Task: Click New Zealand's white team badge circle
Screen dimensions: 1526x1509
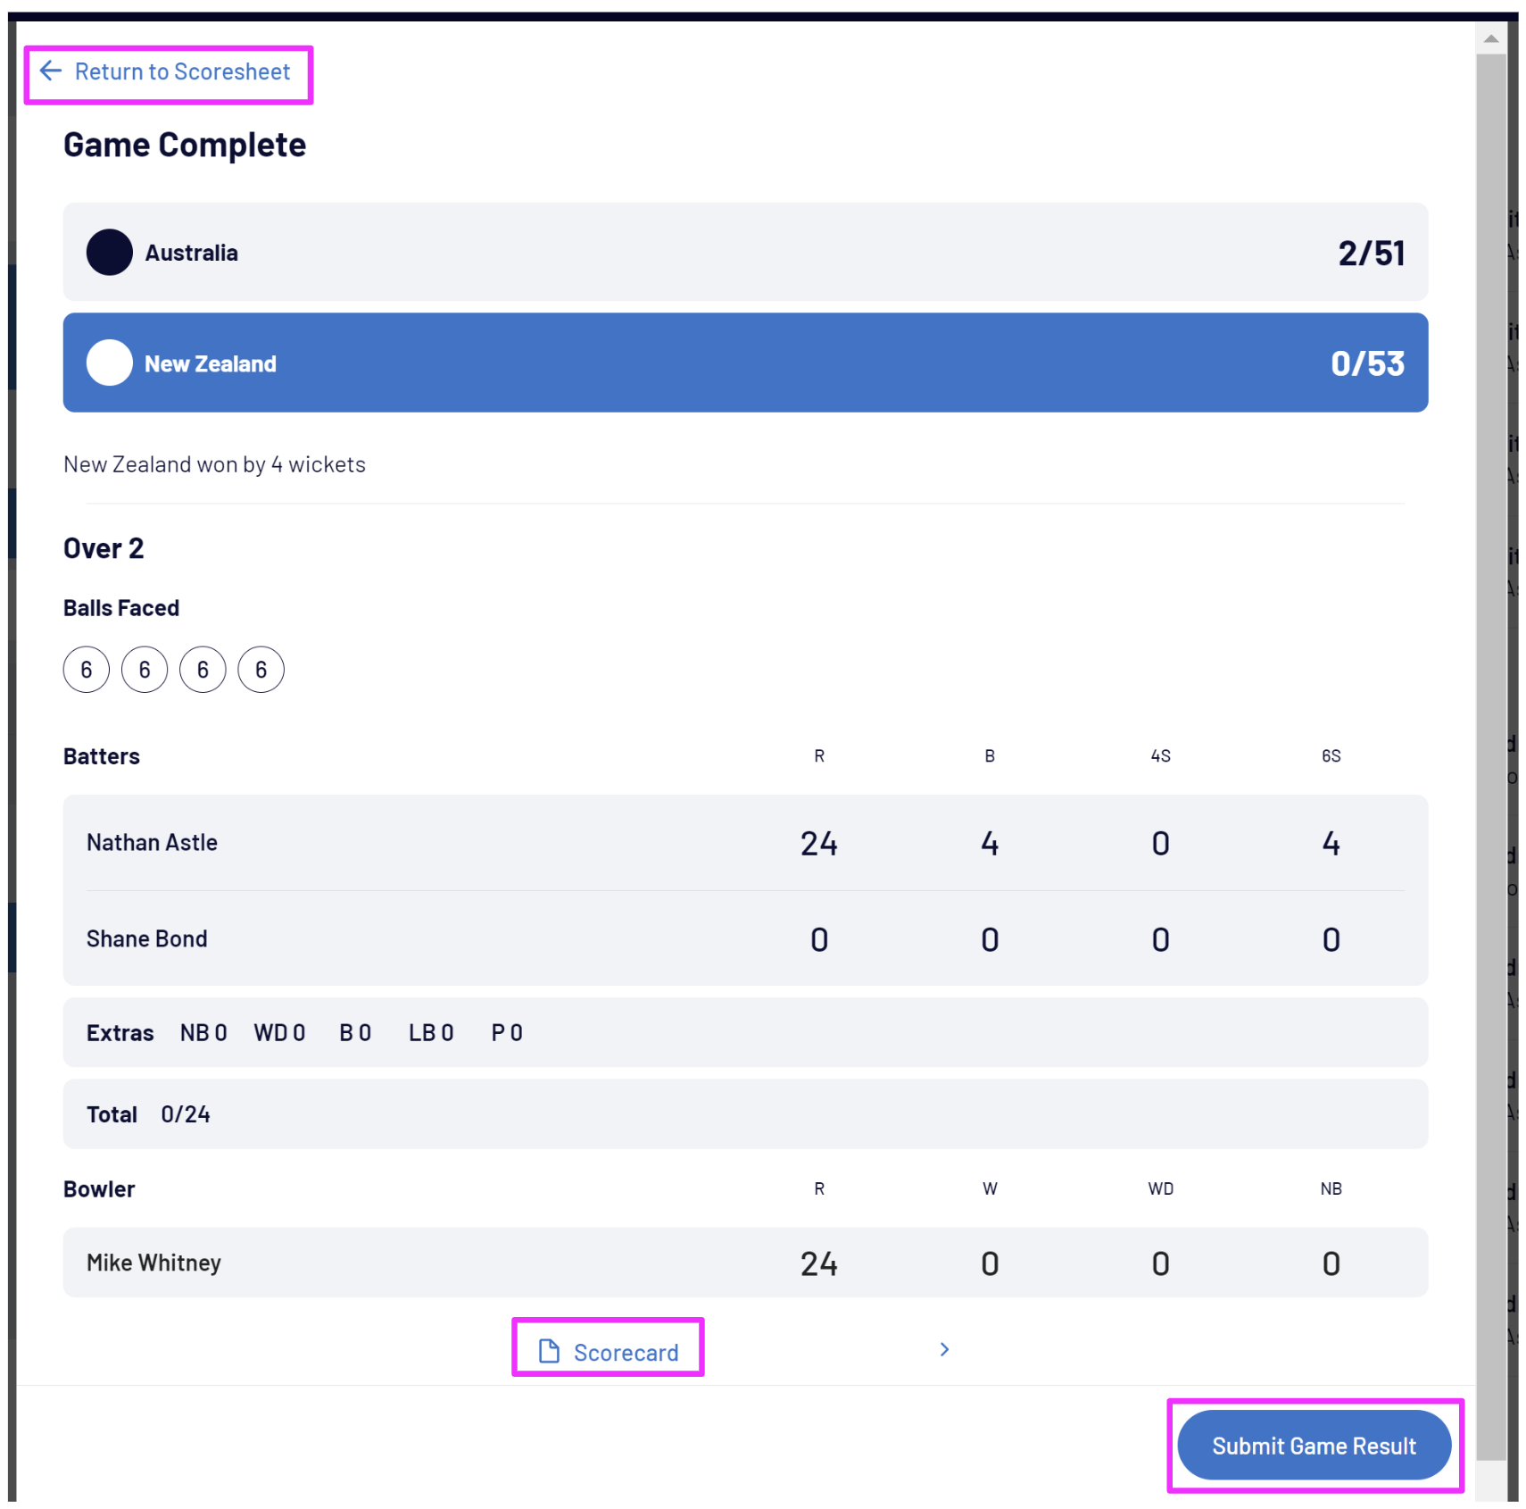Action: pos(110,363)
